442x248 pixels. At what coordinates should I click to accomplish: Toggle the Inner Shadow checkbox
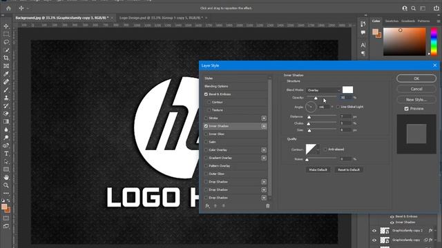(206, 126)
